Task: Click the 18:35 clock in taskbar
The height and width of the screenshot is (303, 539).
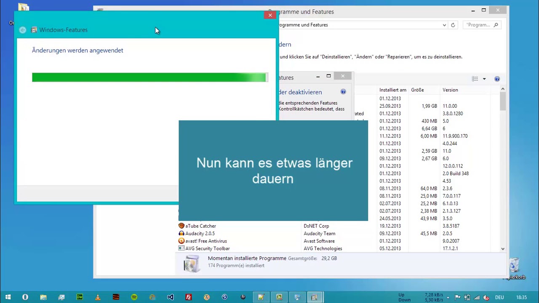Action: [x=521, y=298]
